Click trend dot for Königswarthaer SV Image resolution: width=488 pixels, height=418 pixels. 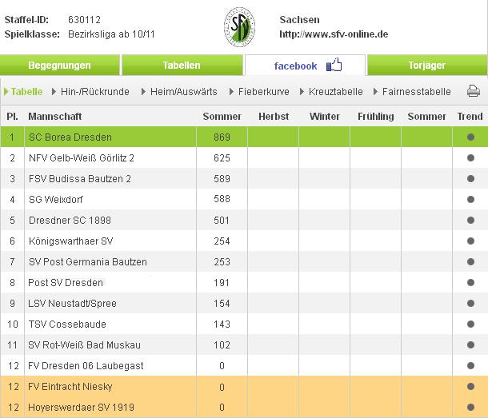point(470,241)
